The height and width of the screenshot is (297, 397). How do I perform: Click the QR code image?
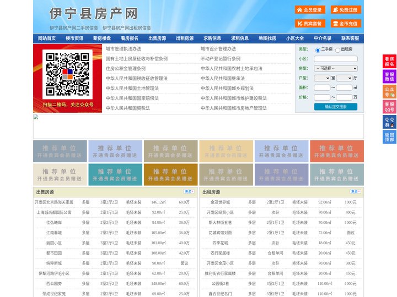(67, 74)
